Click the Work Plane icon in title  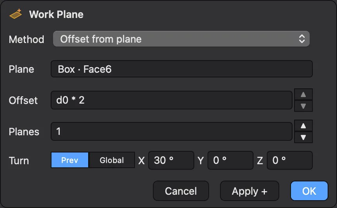(x=16, y=14)
